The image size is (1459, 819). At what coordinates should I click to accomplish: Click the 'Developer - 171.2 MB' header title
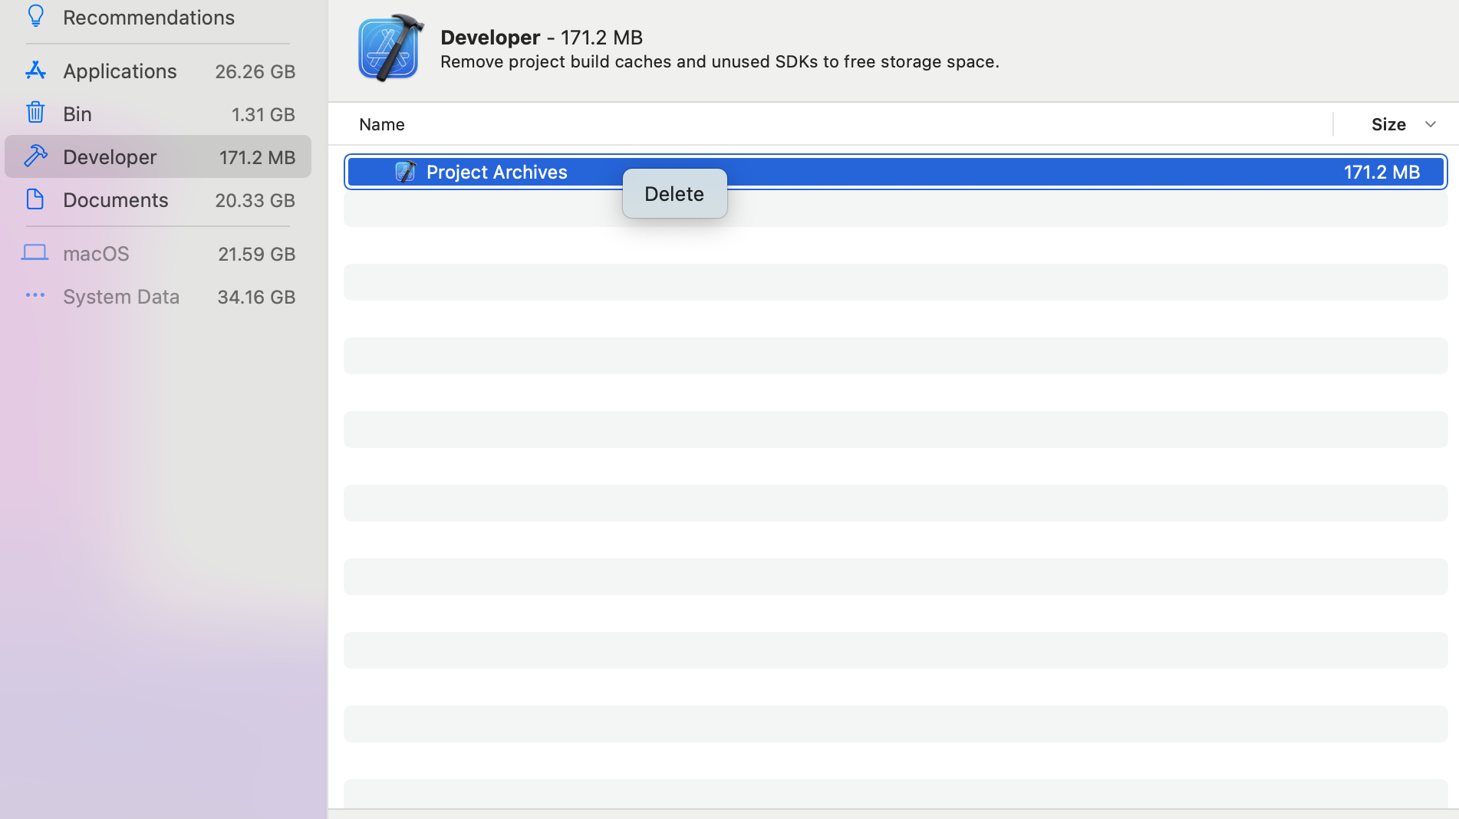pyautogui.click(x=542, y=37)
